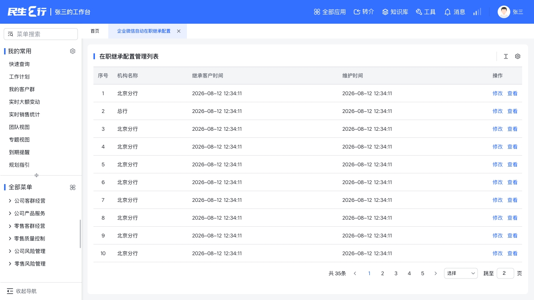Open the 工具 wrench icon
Viewport: 534px width, 300px height.
[419, 12]
